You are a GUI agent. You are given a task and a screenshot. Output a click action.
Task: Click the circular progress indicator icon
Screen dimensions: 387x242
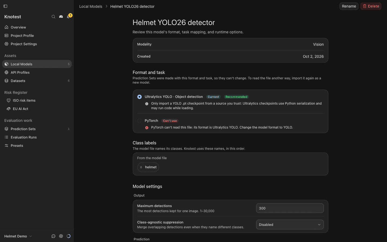(69, 236)
